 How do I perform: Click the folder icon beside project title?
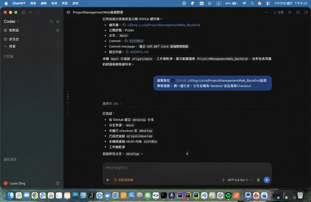(68, 12)
